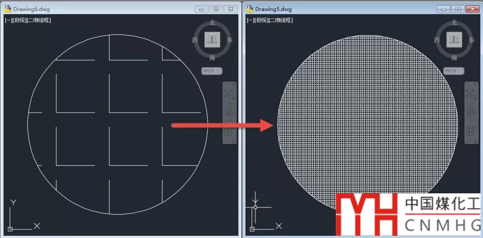
Task: Click Zoom Extents icon in Drawing5 navigation bar
Action: tap(471, 94)
